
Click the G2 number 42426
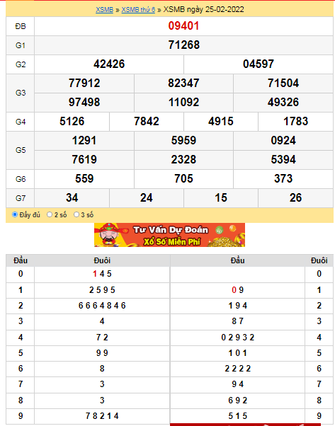pos(109,64)
